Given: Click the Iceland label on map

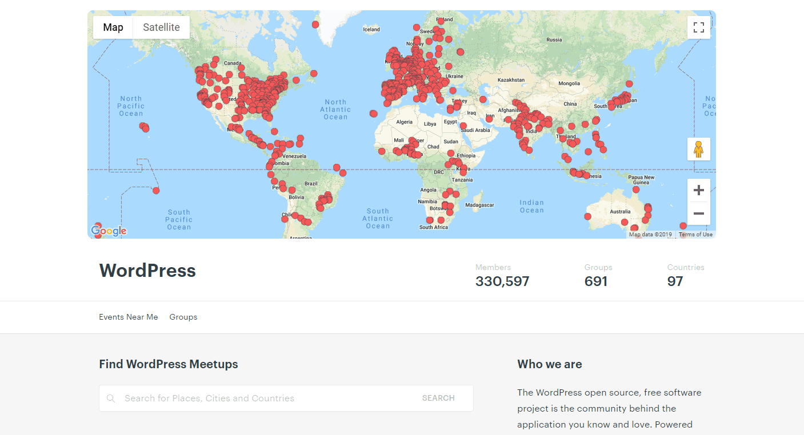Looking at the screenshot, I should 371,30.
